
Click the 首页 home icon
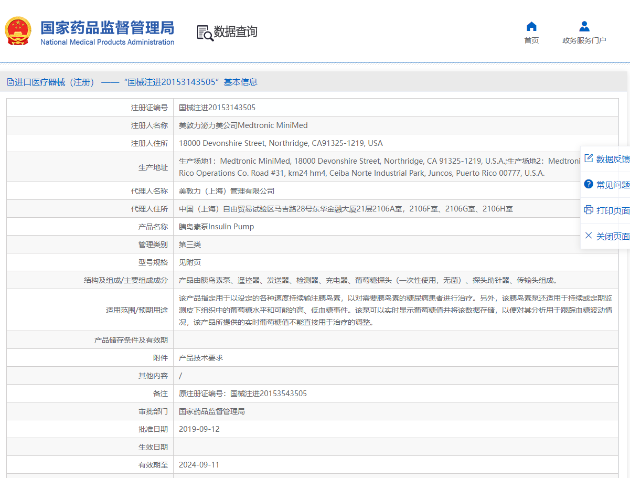[x=531, y=26]
